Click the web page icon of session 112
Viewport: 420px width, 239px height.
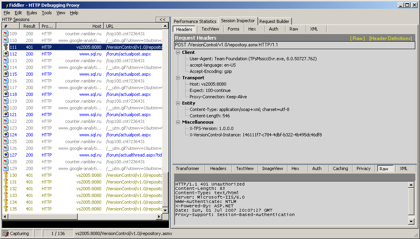(6, 54)
